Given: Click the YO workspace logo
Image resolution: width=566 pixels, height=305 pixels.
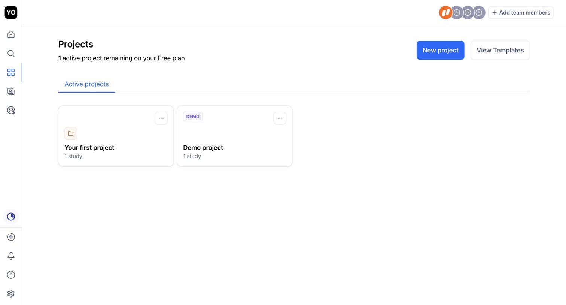Looking at the screenshot, I should [x=11, y=12].
